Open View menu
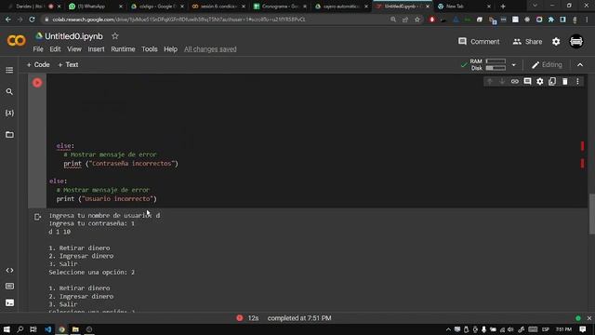This screenshot has width=595, height=335. (x=74, y=49)
